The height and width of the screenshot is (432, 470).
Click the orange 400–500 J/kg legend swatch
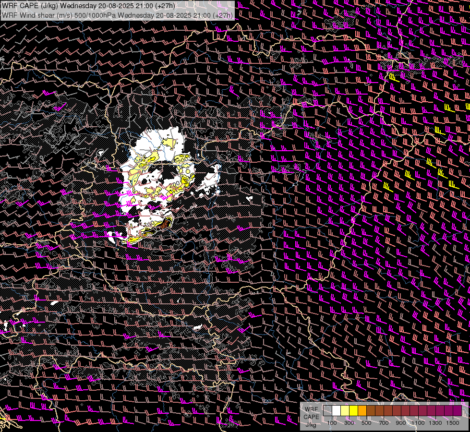pyautogui.click(x=362, y=411)
